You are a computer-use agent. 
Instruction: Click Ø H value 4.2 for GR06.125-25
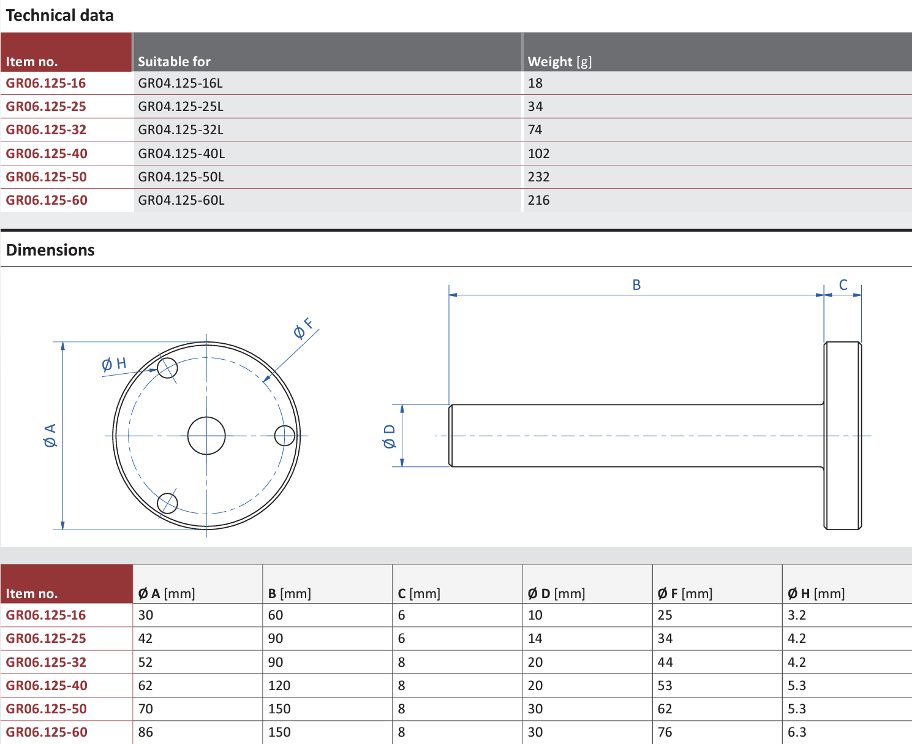tap(797, 639)
